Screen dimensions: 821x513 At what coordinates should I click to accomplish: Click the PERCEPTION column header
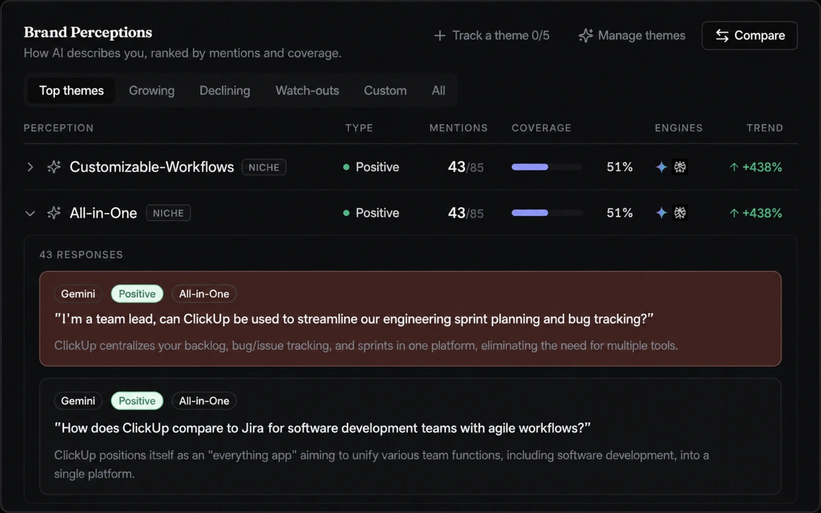click(58, 128)
